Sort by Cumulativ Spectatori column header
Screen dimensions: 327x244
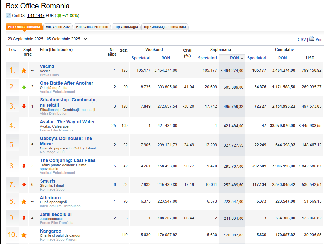(257, 58)
